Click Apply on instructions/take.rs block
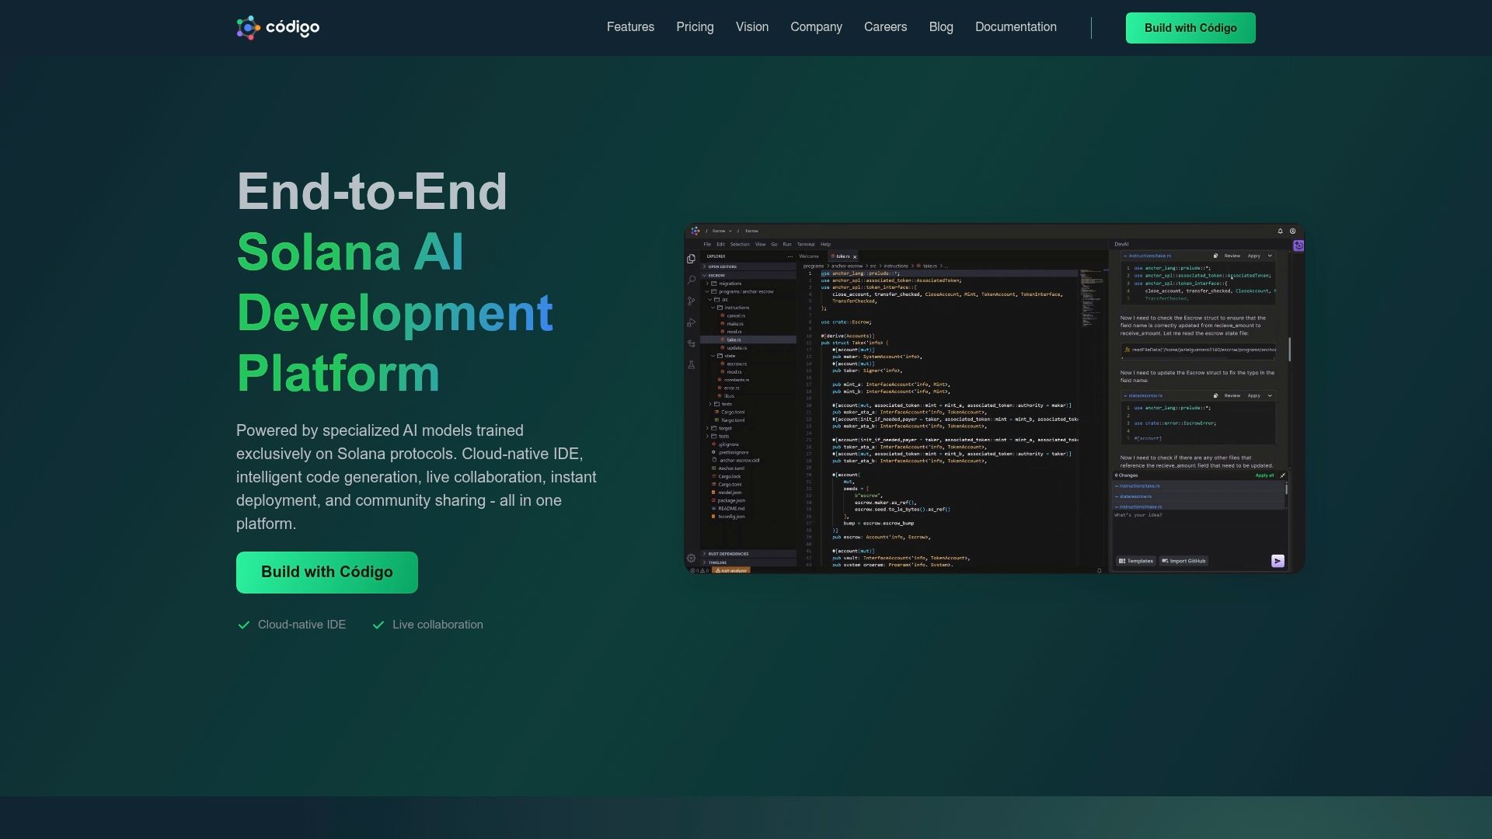 point(1254,256)
